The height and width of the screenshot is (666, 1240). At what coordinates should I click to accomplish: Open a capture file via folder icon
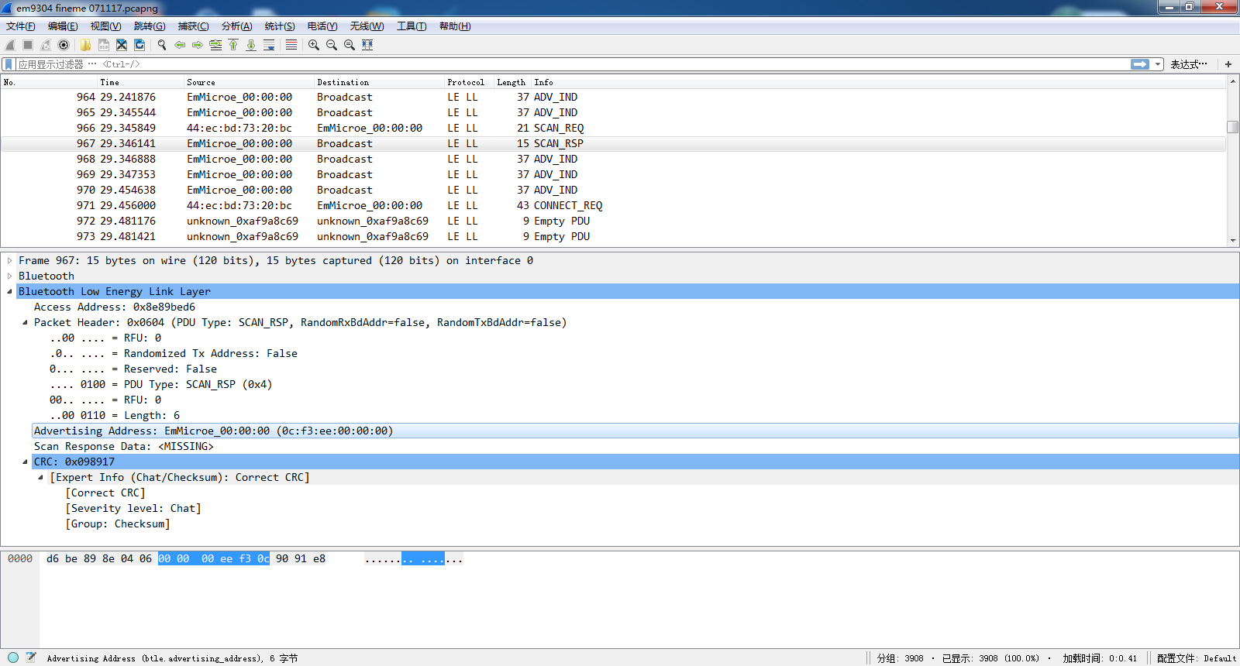click(85, 45)
